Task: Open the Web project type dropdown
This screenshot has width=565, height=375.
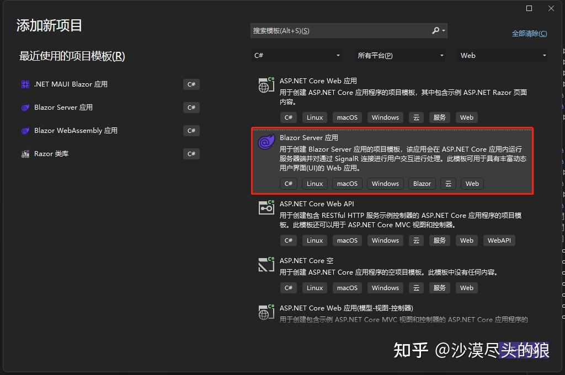Action: pos(503,55)
